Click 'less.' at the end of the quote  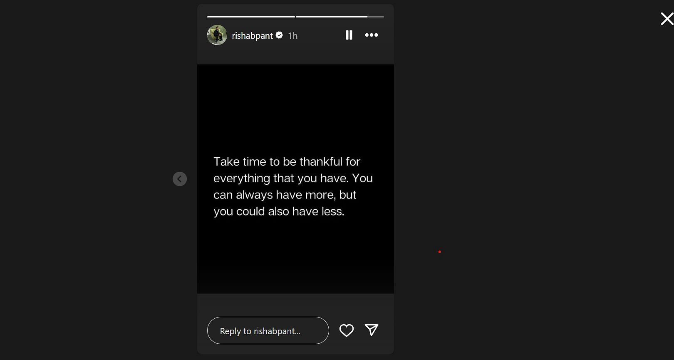333,211
